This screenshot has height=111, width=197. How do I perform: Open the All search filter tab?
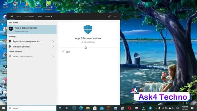point(12,16)
